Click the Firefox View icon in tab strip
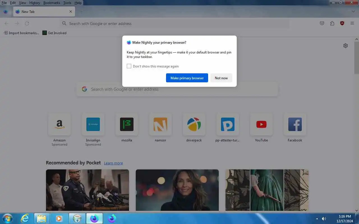This screenshot has width=359, height=224. pyautogui.click(x=5, y=12)
